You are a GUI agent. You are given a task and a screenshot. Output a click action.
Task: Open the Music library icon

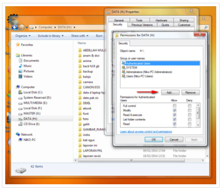(x=20, y=66)
